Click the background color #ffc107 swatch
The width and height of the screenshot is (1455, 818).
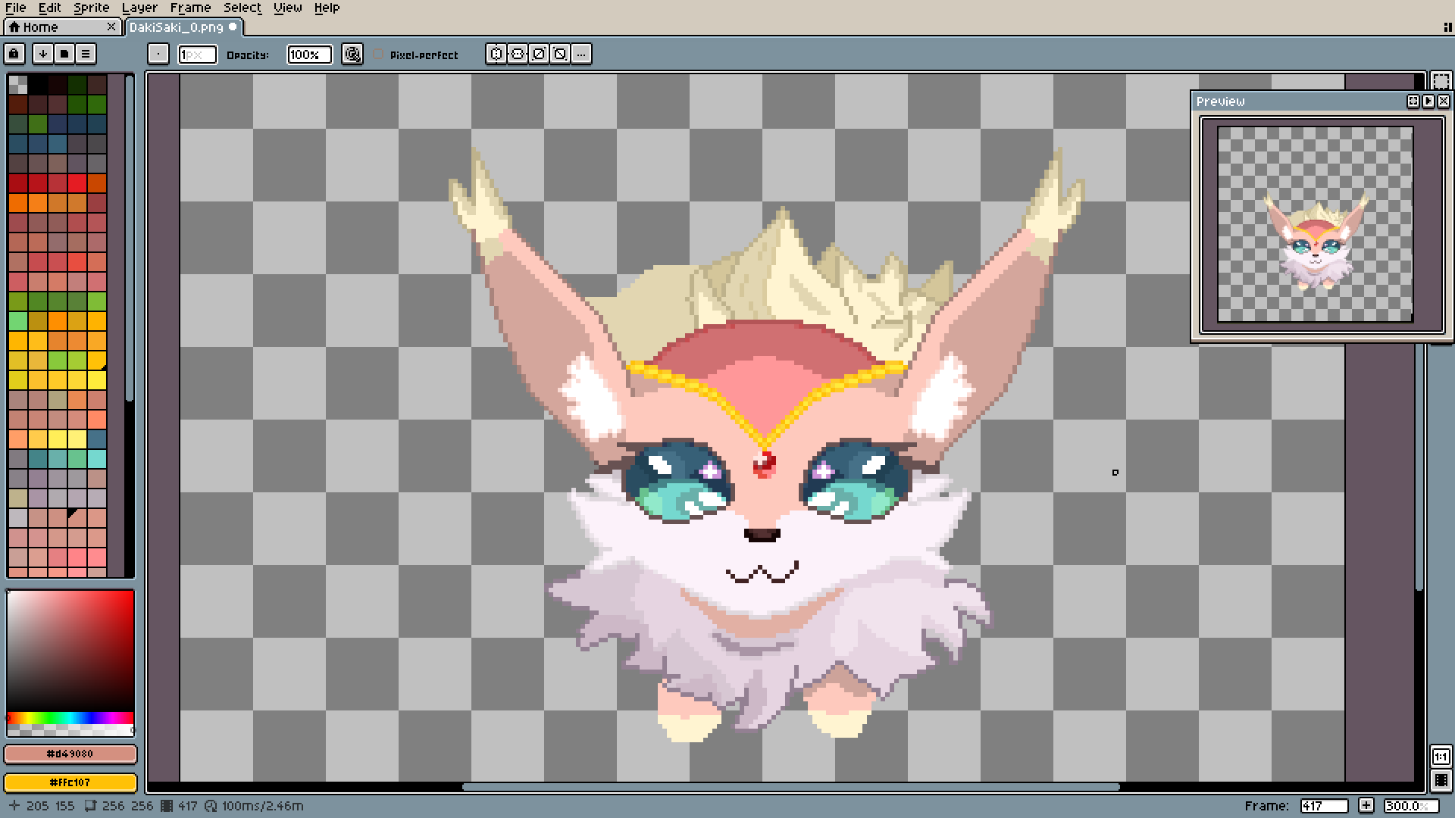pyautogui.click(x=70, y=782)
